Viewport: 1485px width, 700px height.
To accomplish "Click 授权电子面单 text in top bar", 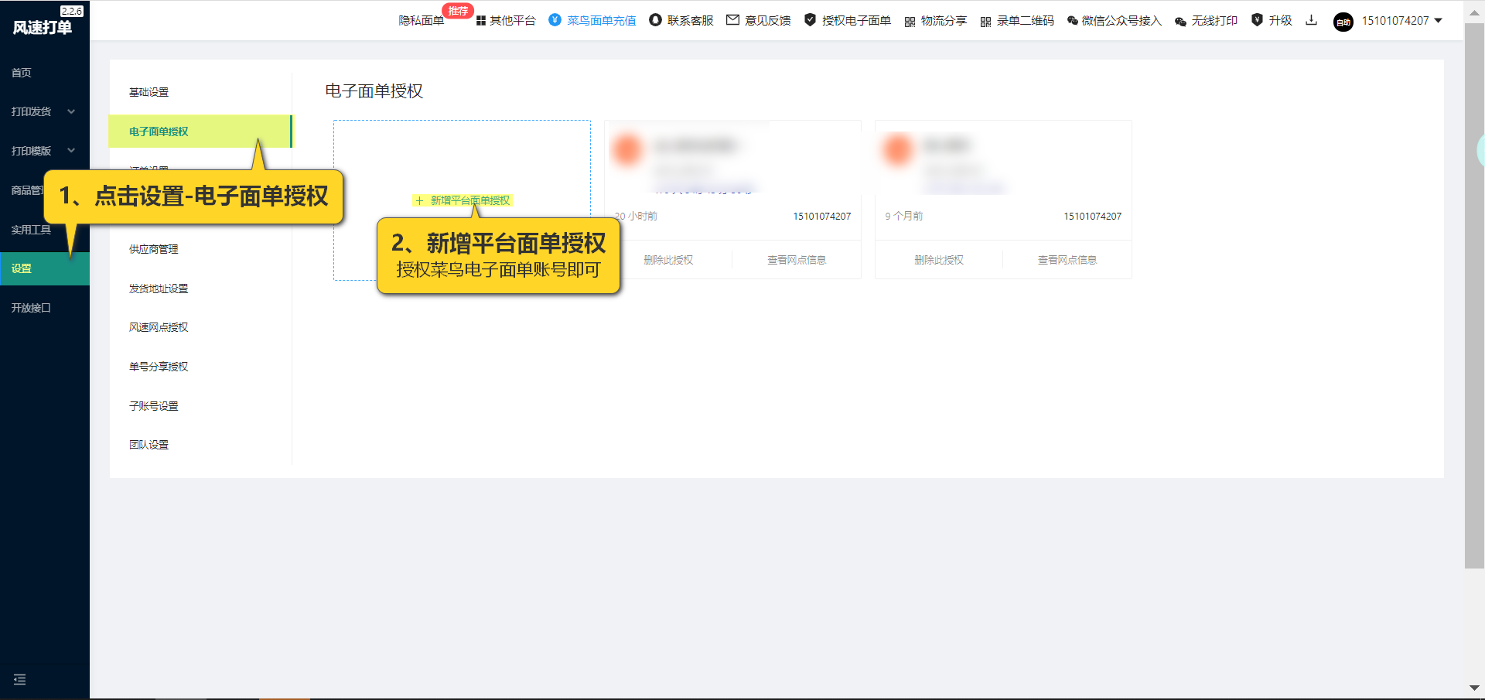I will tap(857, 21).
